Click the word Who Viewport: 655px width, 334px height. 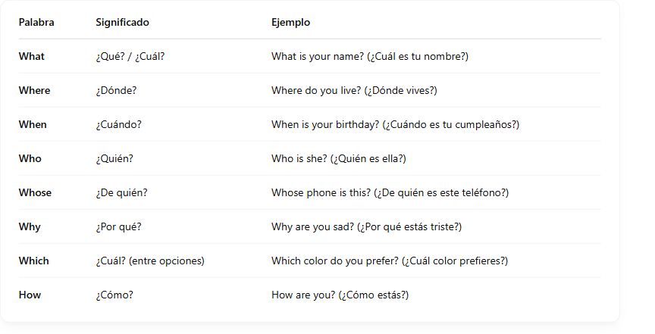coord(30,158)
